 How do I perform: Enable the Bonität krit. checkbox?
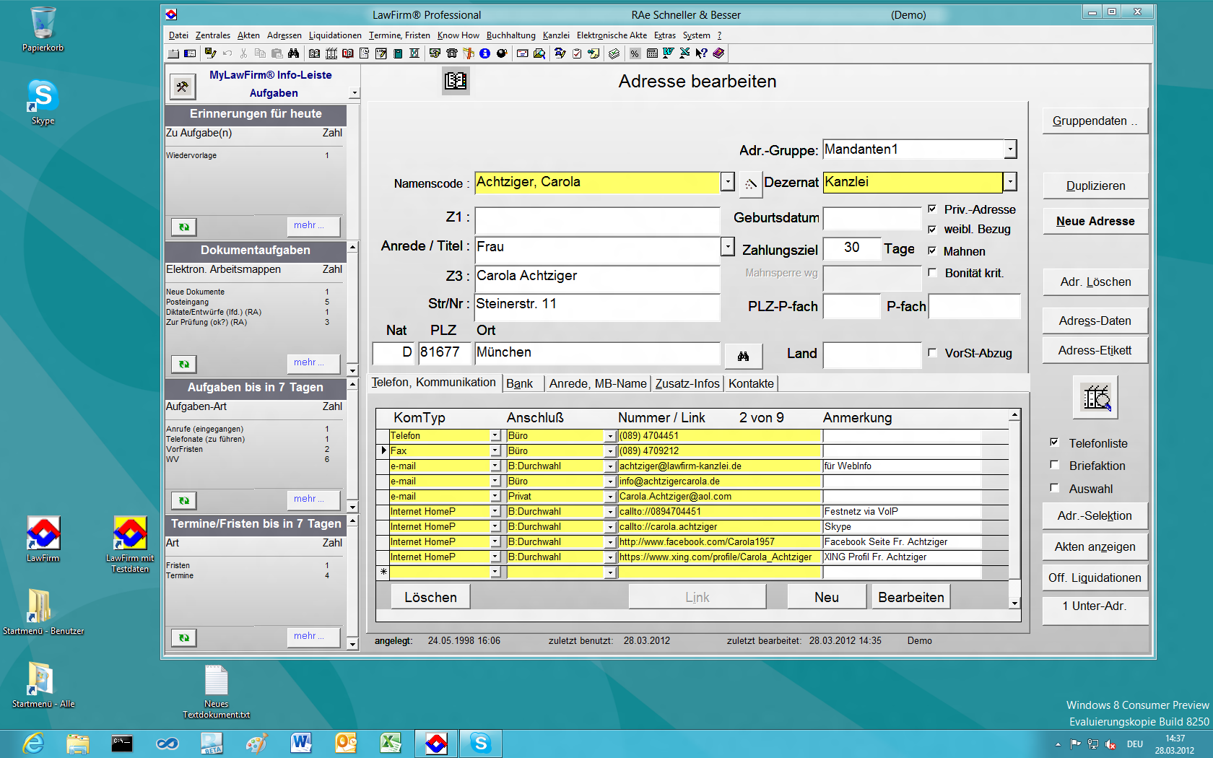coord(932,273)
